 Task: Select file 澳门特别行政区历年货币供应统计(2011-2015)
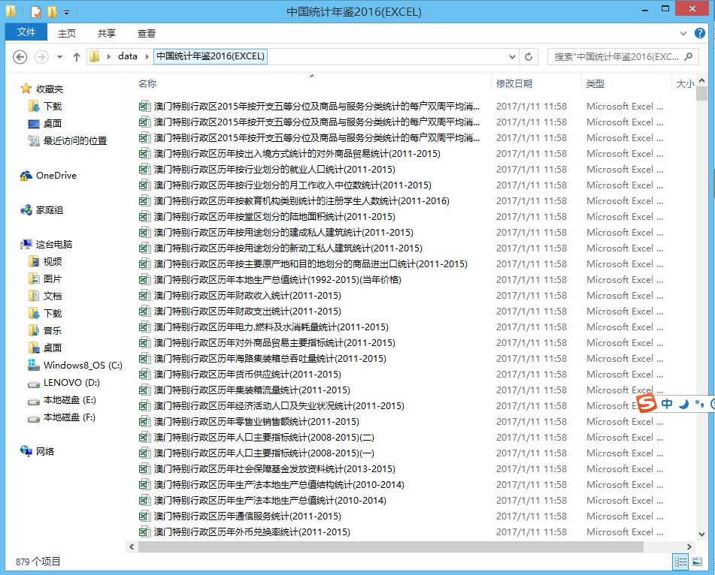[x=247, y=375]
